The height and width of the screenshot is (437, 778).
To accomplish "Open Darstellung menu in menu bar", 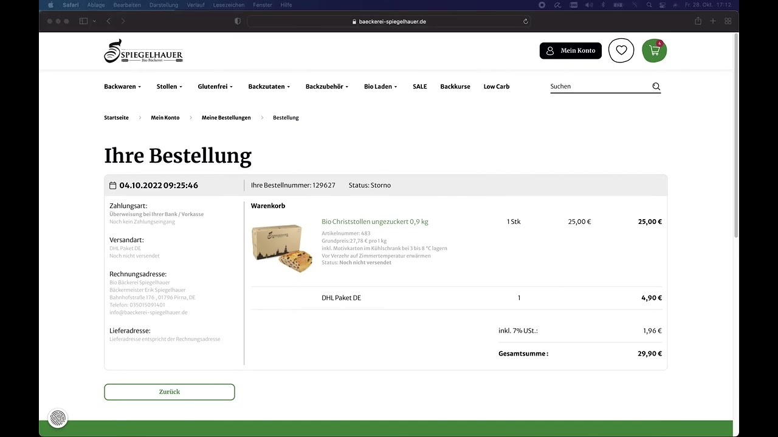I will tap(164, 5).
